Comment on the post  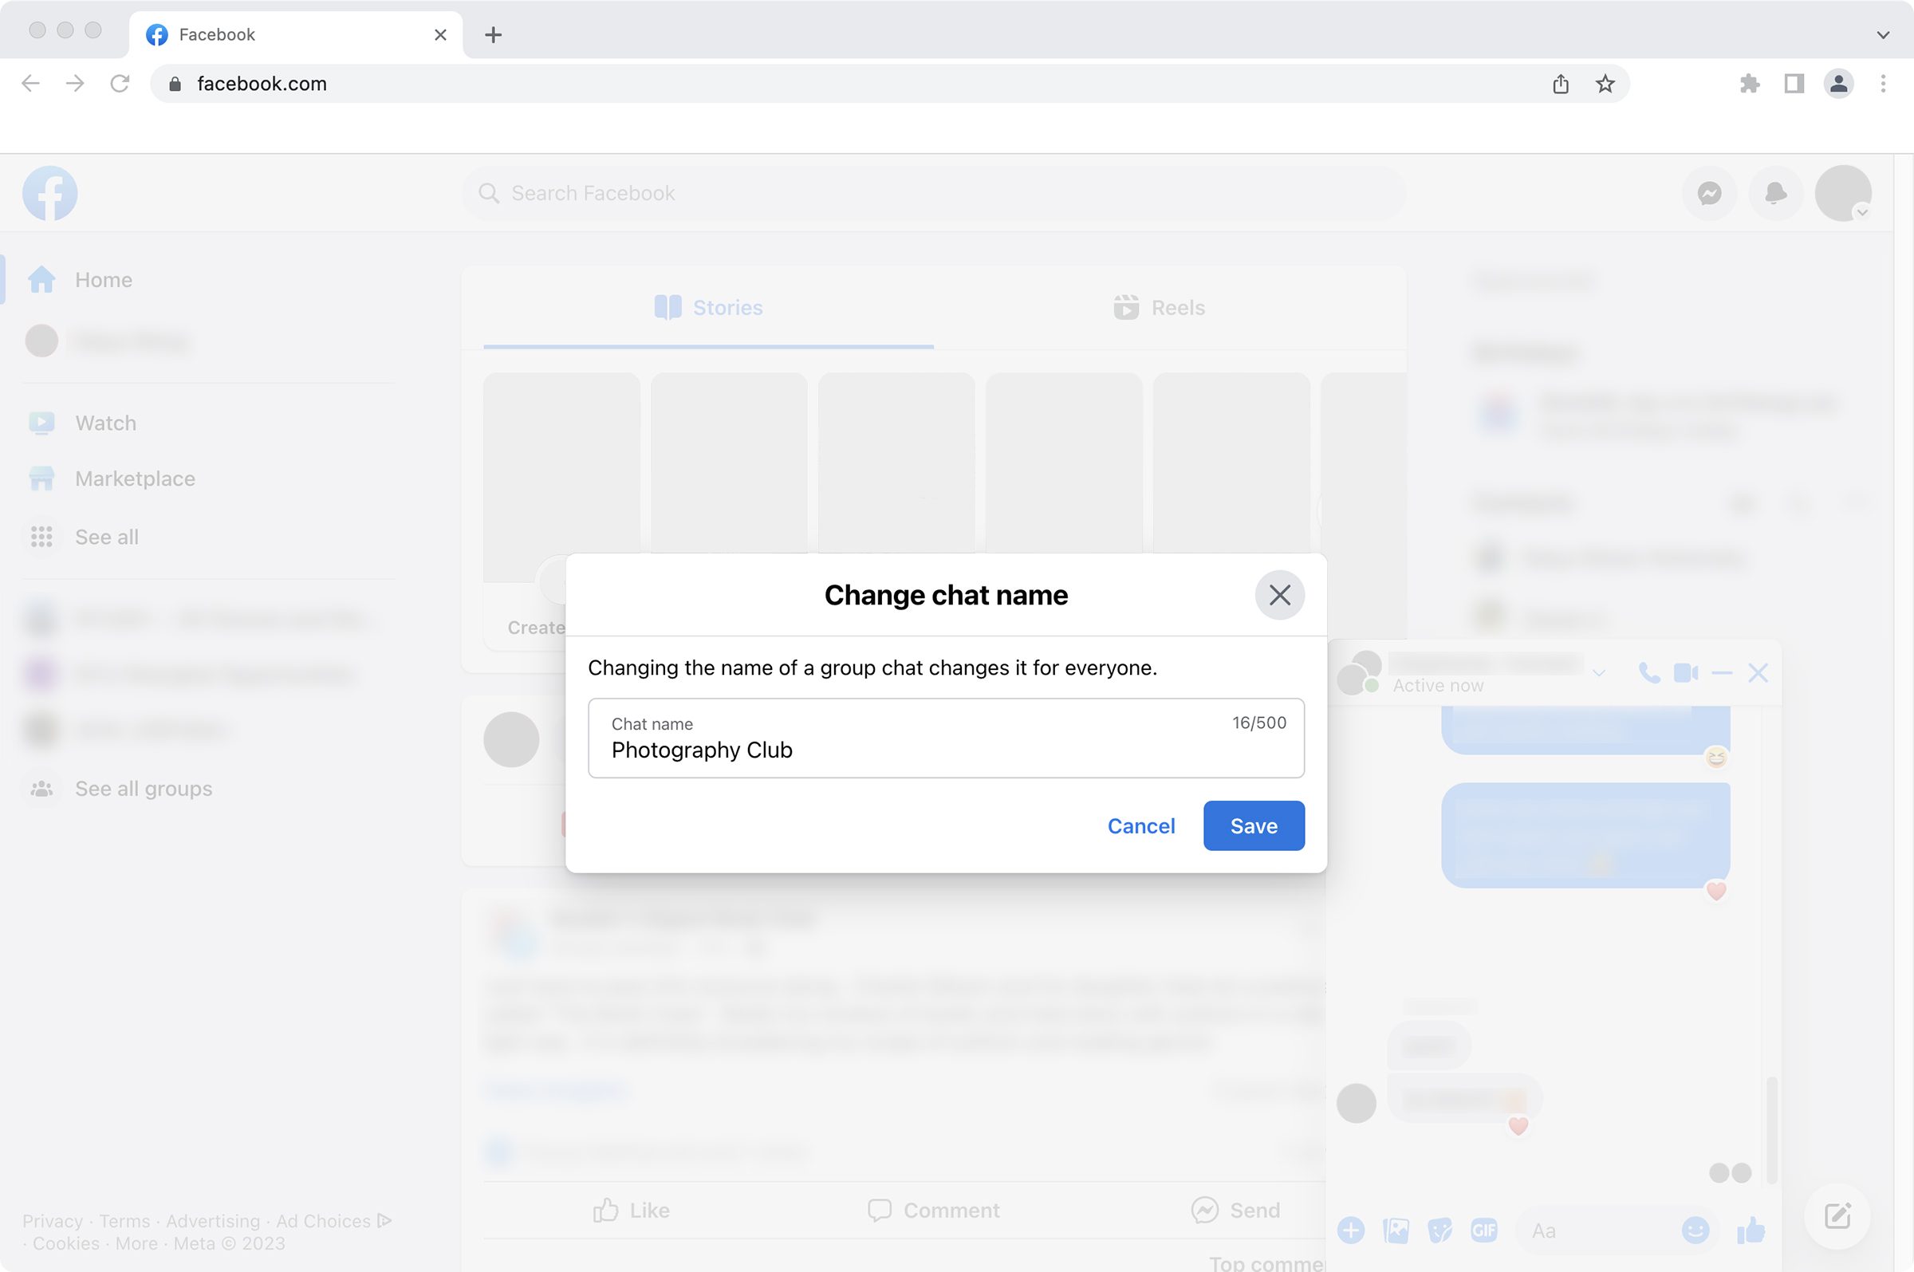[x=932, y=1210]
